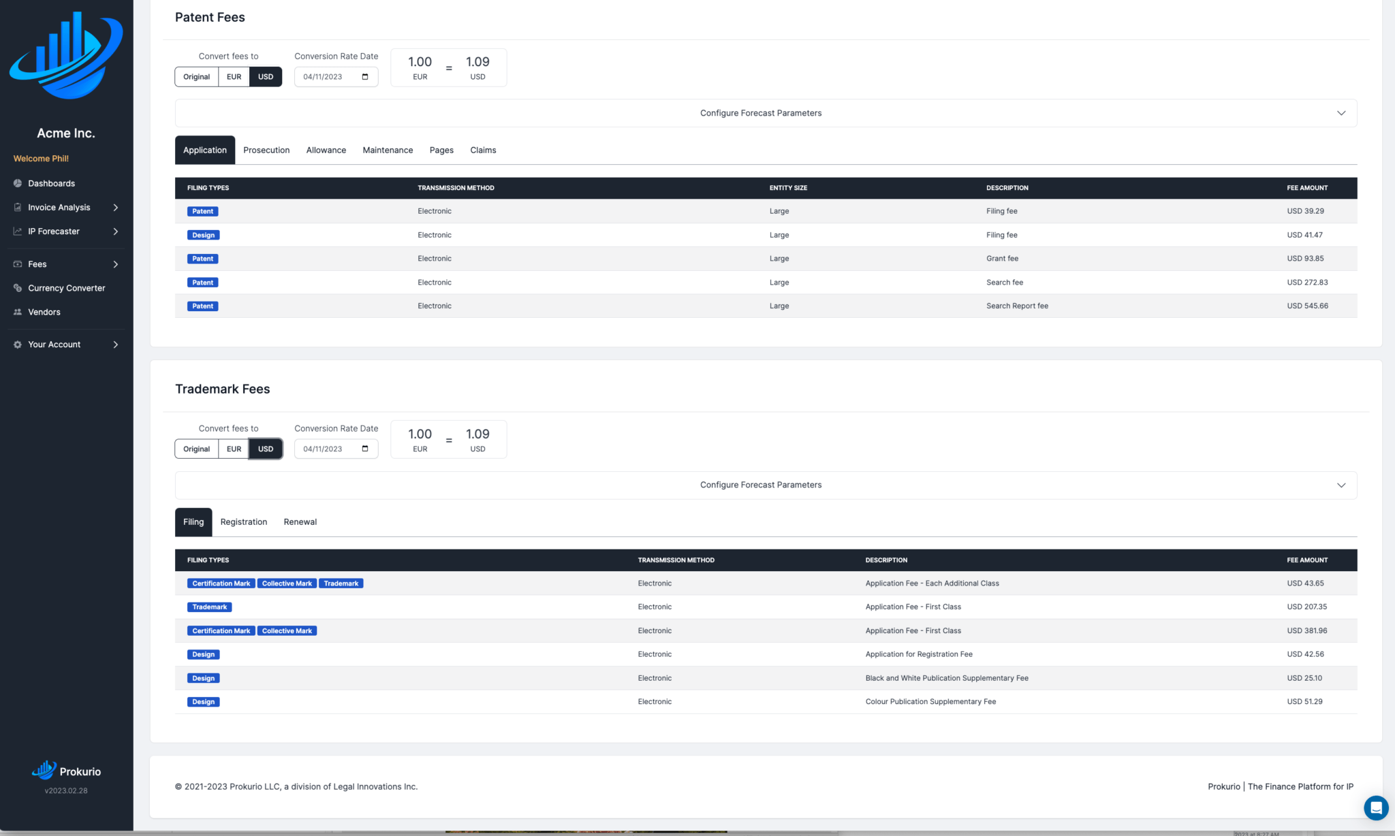Open Dashboards from the sidebar
Viewport: 1395px width, 836px height.
point(52,183)
